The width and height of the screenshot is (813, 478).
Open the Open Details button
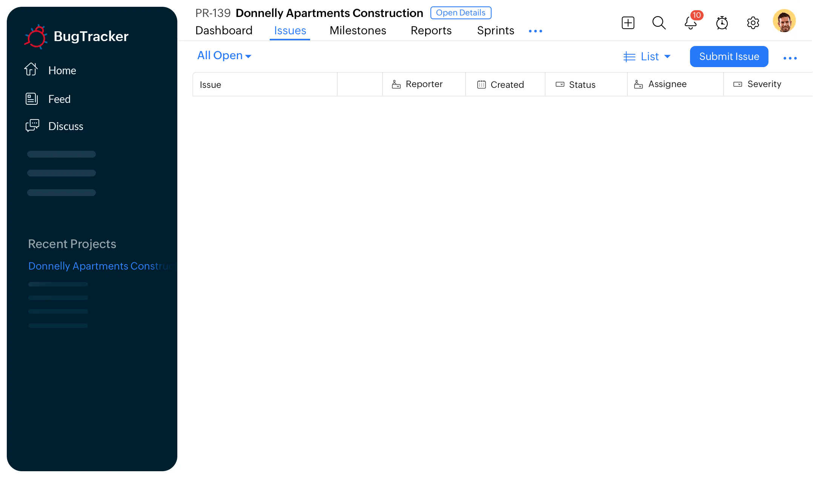461,12
